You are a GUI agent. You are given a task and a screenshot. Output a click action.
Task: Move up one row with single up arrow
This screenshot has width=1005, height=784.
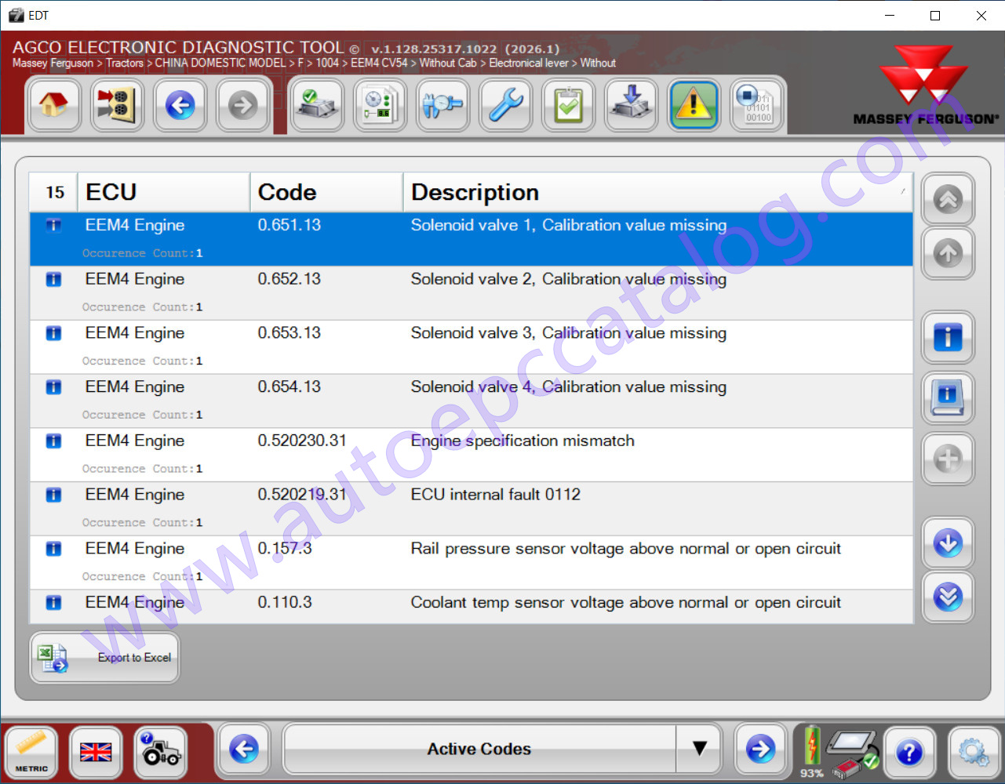[x=949, y=254]
